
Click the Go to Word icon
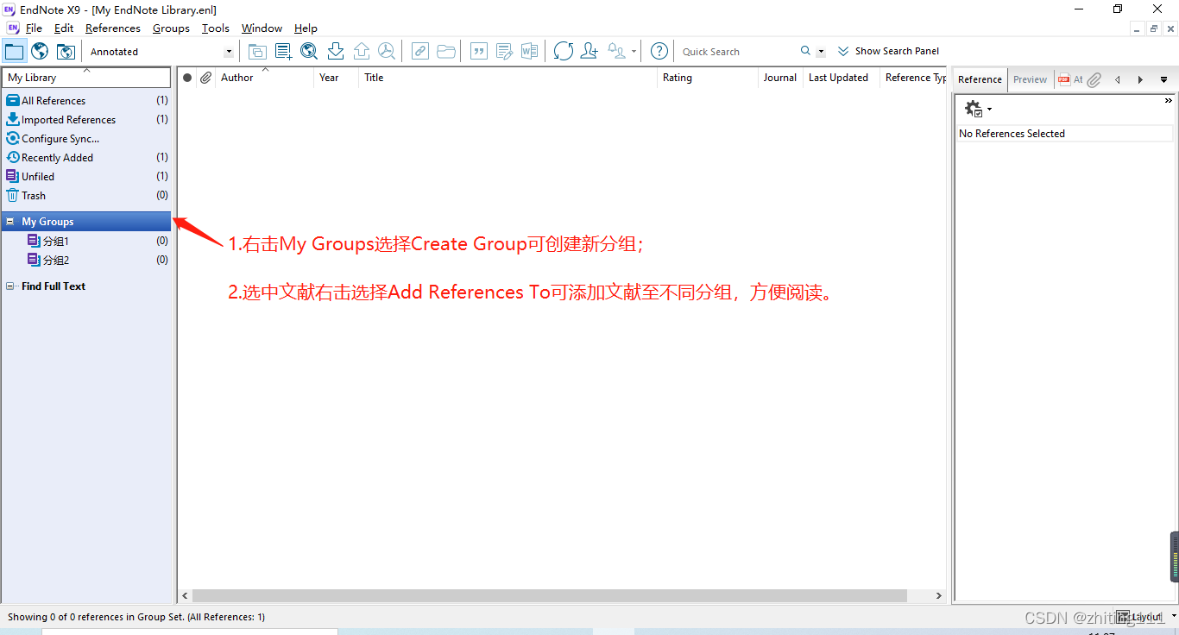(529, 51)
